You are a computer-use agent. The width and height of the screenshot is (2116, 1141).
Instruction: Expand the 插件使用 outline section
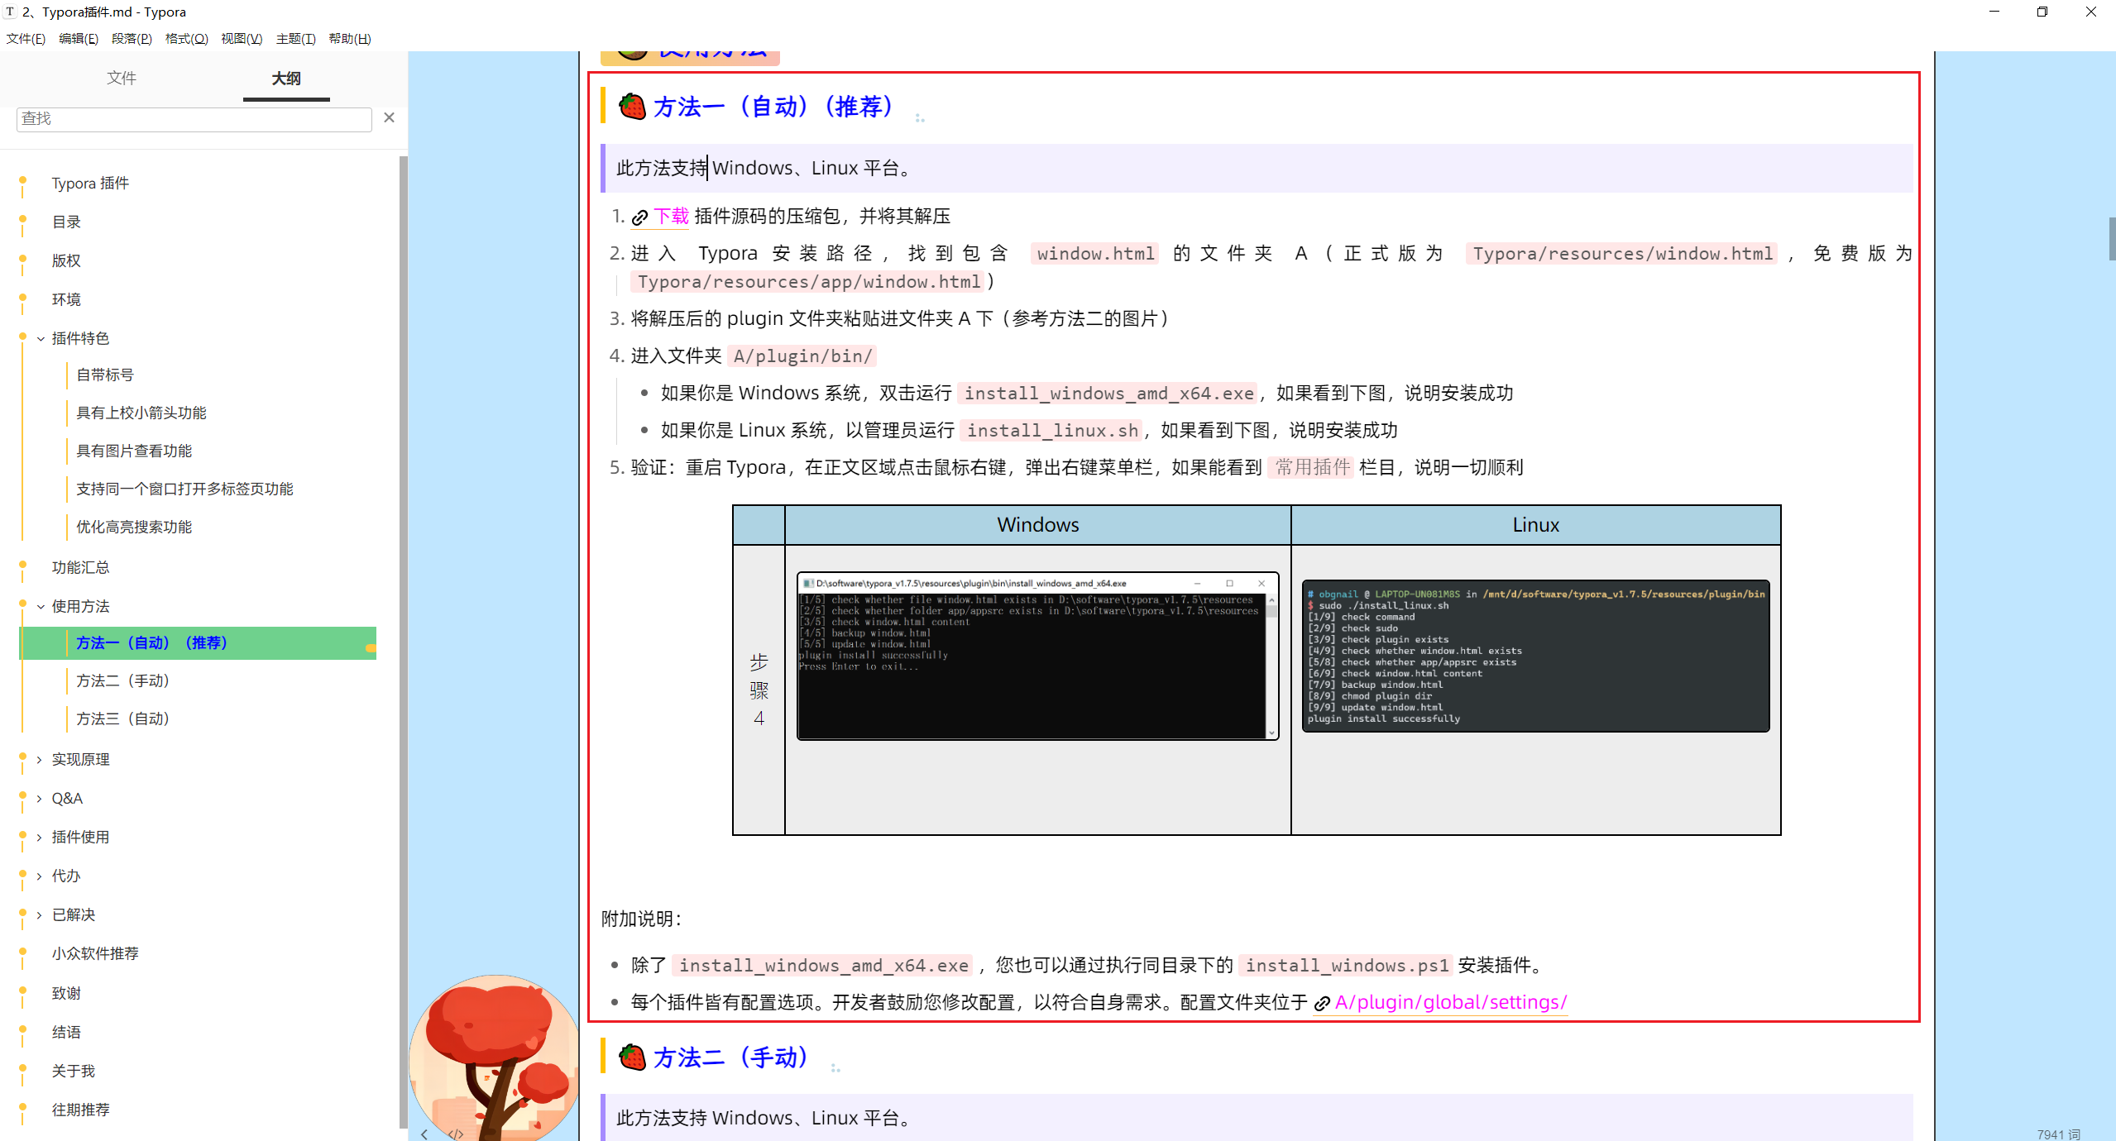[39, 837]
